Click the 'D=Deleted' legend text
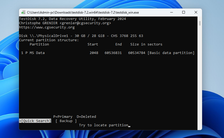 (86, 117)
